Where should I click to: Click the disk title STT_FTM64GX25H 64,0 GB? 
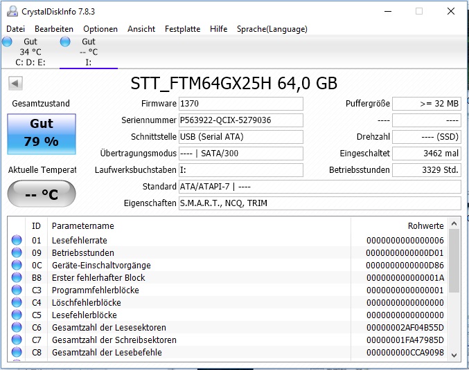[x=234, y=83]
